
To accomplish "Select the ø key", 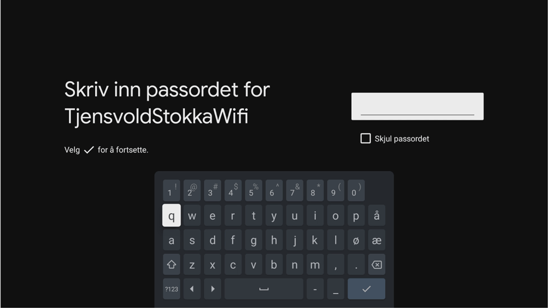I will 356,240.
